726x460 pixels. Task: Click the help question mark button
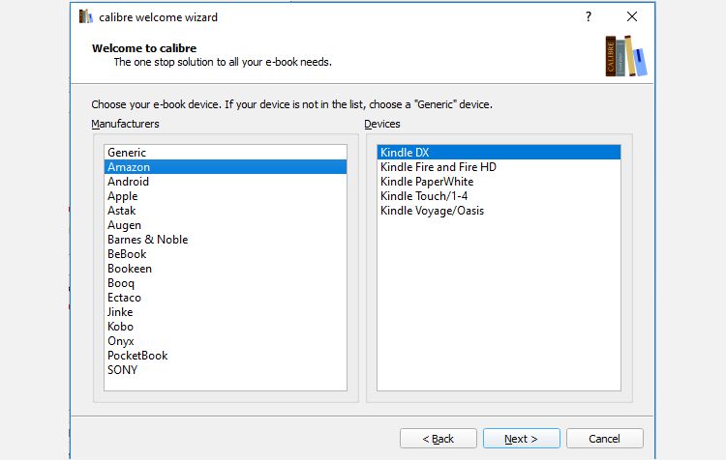[588, 17]
